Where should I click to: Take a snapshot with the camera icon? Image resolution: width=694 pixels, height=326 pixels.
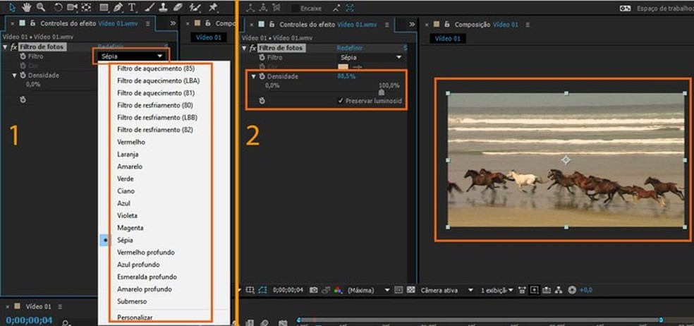point(313,290)
